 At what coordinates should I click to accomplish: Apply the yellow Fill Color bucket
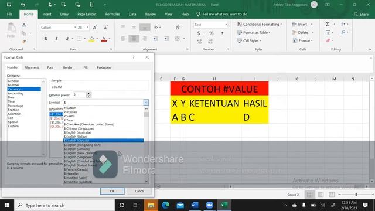coord(91,39)
